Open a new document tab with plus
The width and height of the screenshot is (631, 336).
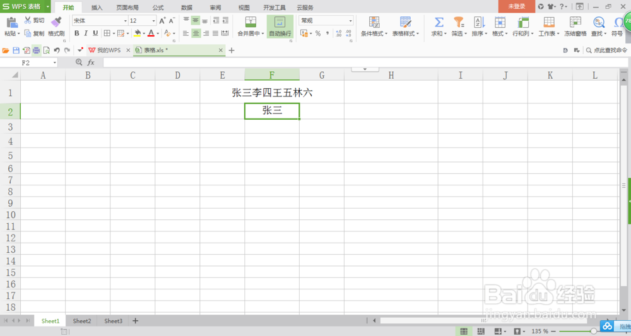pyautogui.click(x=232, y=50)
